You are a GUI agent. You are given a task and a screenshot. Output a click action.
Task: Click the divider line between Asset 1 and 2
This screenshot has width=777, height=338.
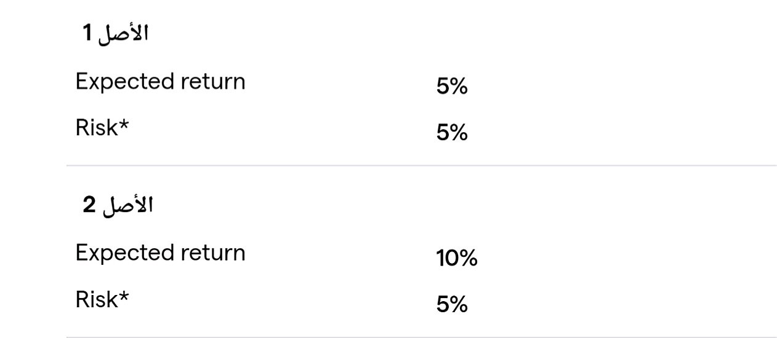point(421,165)
